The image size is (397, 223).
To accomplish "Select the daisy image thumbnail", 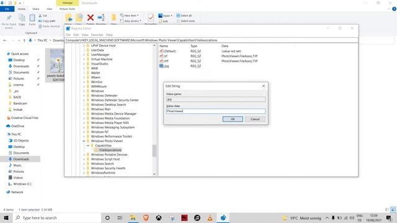I will click(57, 61).
